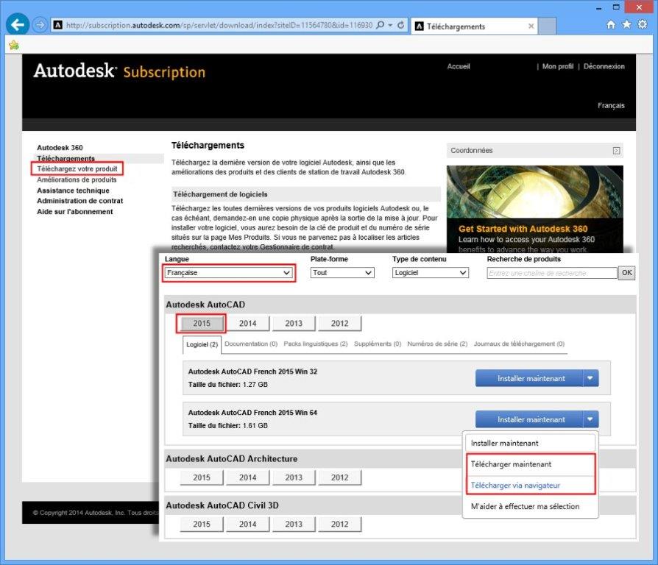Open Get Started with Autodesk 360 banner
The height and width of the screenshot is (565, 658).
pos(534,209)
